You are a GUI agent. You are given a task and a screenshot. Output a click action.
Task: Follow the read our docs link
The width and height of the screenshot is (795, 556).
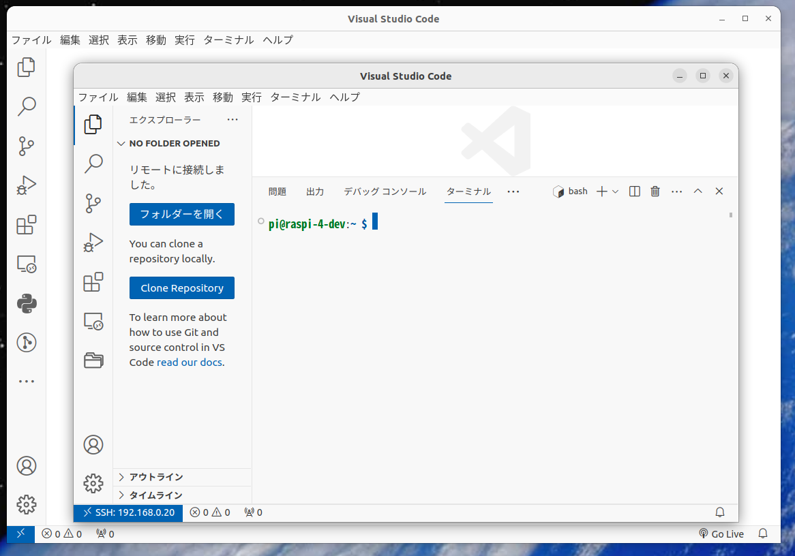pos(189,362)
